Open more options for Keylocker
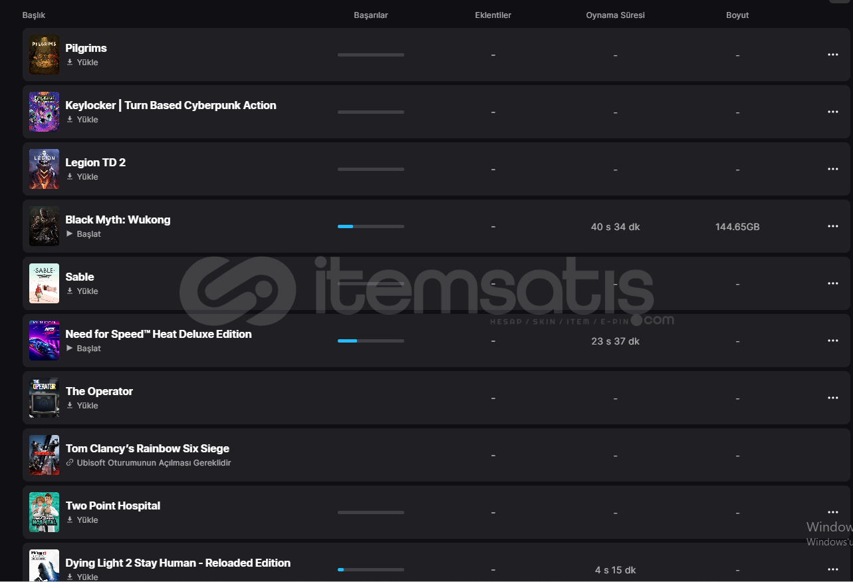This screenshot has width=853, height=582. coord(832,112)
